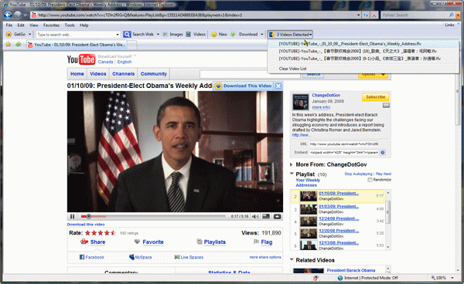Close the Download This Video popup bar

278,86
